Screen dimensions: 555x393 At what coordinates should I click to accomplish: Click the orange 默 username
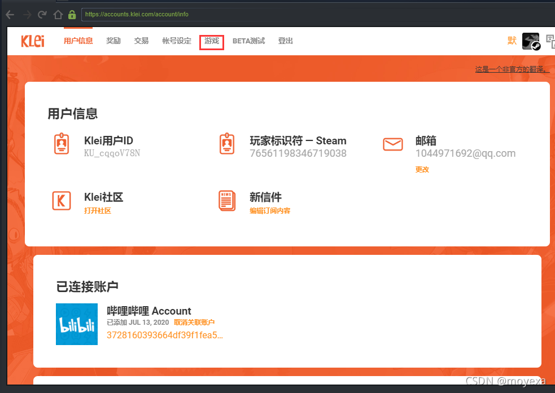click(512, 41)
